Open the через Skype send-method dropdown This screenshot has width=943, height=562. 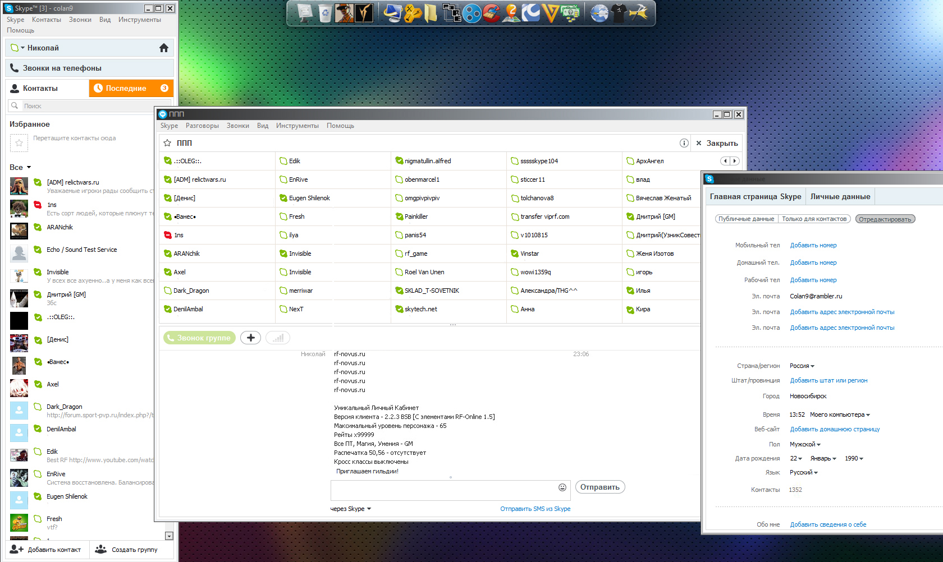[x=351, y=509]
